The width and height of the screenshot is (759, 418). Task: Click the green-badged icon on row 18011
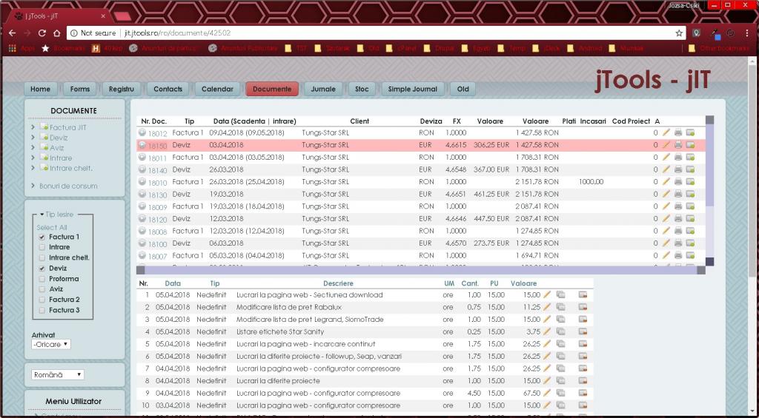click(690, 158)
